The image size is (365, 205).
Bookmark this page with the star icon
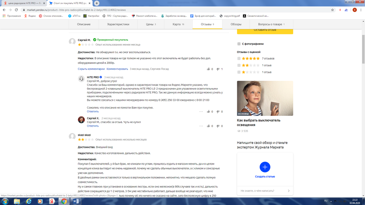click(x=332, y=10)
